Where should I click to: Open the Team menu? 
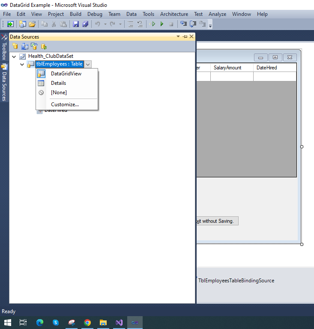[x=114, y=14]
